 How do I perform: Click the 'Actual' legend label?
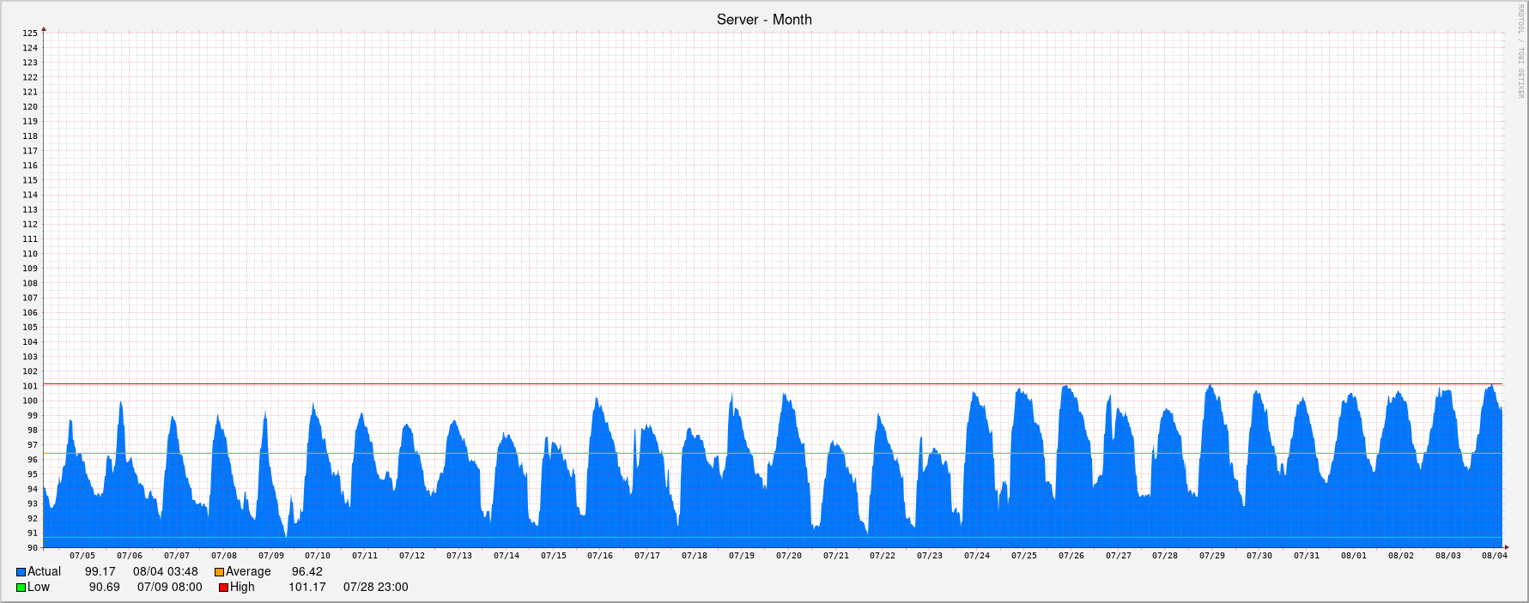(x=44, y=571)
